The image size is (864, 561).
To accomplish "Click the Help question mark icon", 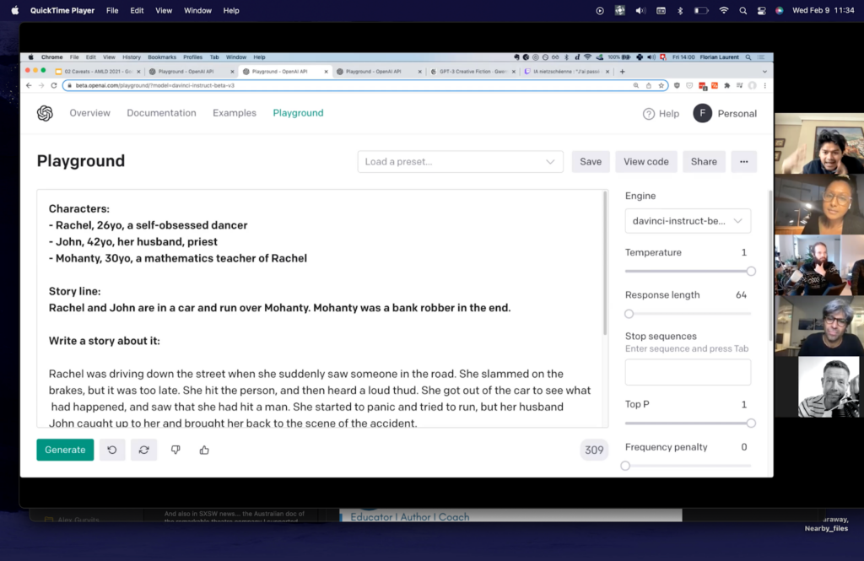I will click(x=649, y=114).
